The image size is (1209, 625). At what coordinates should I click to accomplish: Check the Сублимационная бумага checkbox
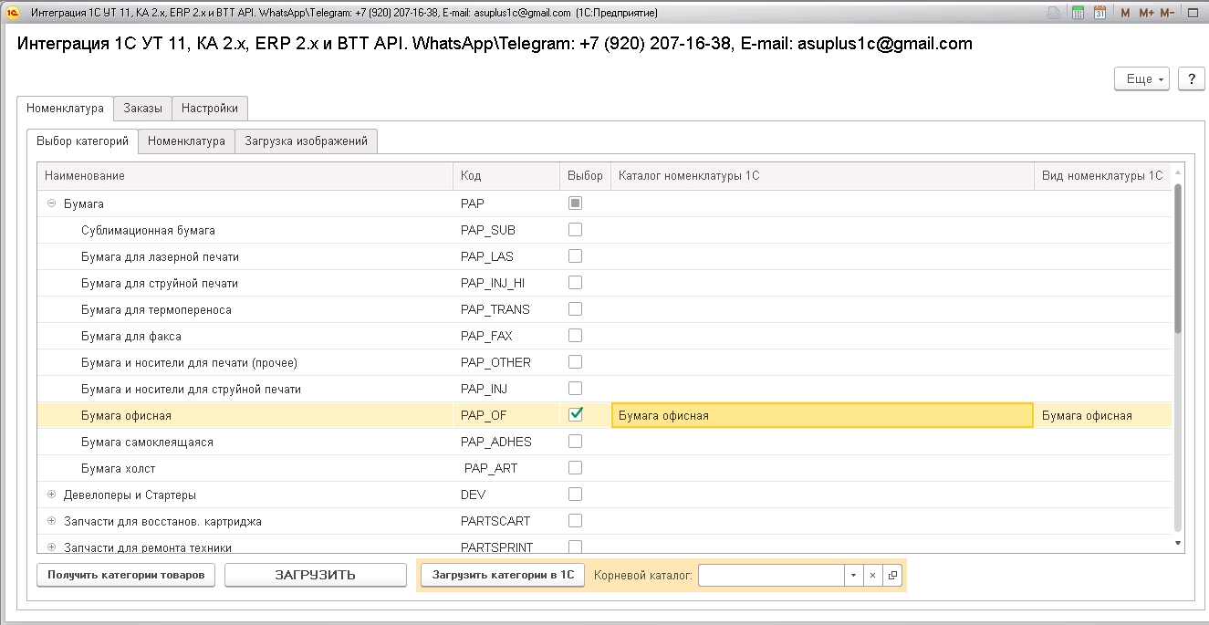pyautogui.click(x=575, y=230)
